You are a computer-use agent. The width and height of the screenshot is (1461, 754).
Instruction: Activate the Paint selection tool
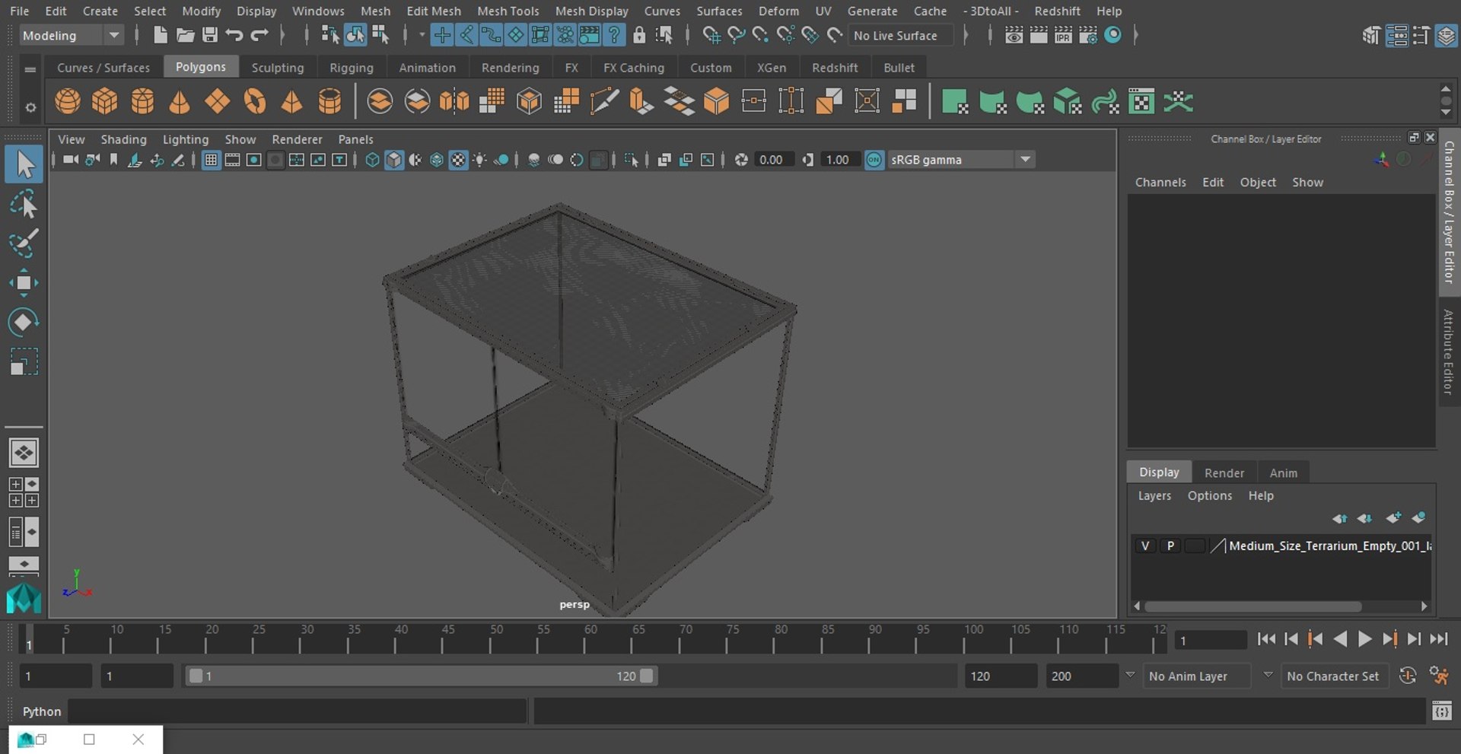24,243
